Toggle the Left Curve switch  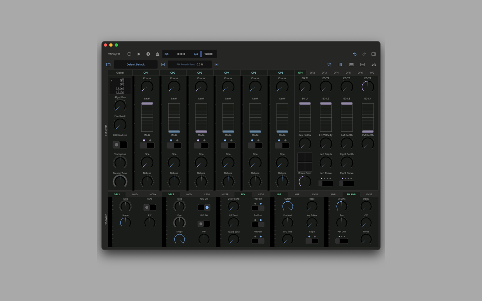pyautogui.click(x=326, y=183)
